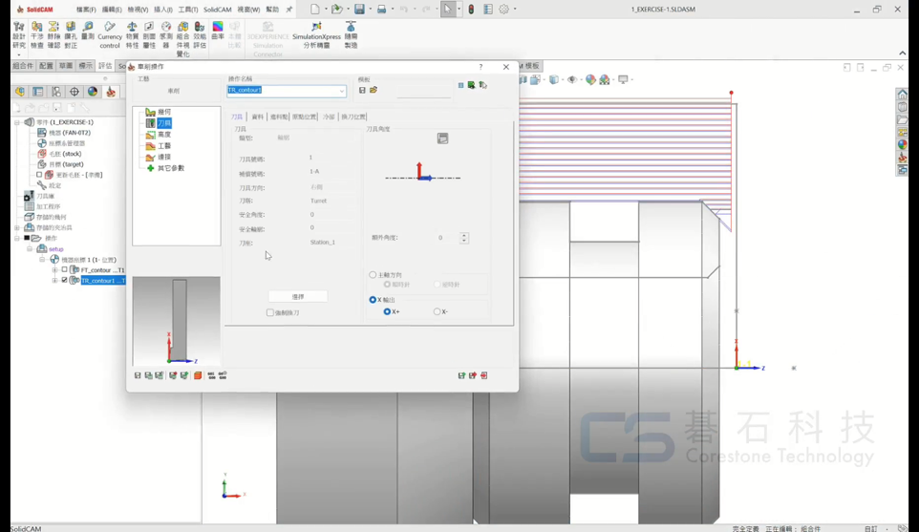Open the SolidCAM menu
The width and height of the screenshot is (919, 532).
point(217,10)
